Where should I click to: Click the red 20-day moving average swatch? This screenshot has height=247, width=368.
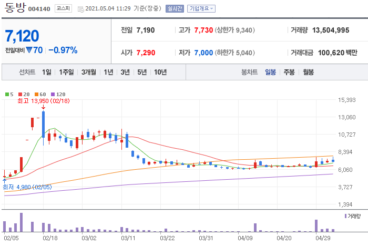pos(20,94)
